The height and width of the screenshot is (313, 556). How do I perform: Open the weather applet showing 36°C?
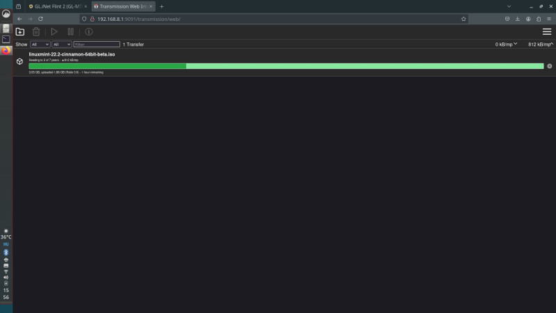coord(6,234)
